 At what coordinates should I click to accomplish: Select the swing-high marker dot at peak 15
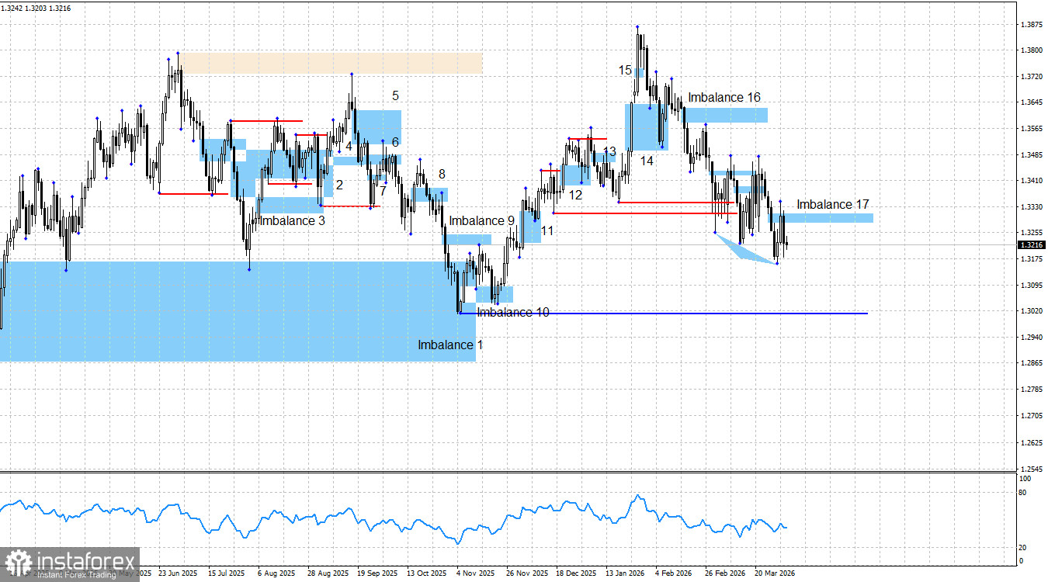coord(637,26)
